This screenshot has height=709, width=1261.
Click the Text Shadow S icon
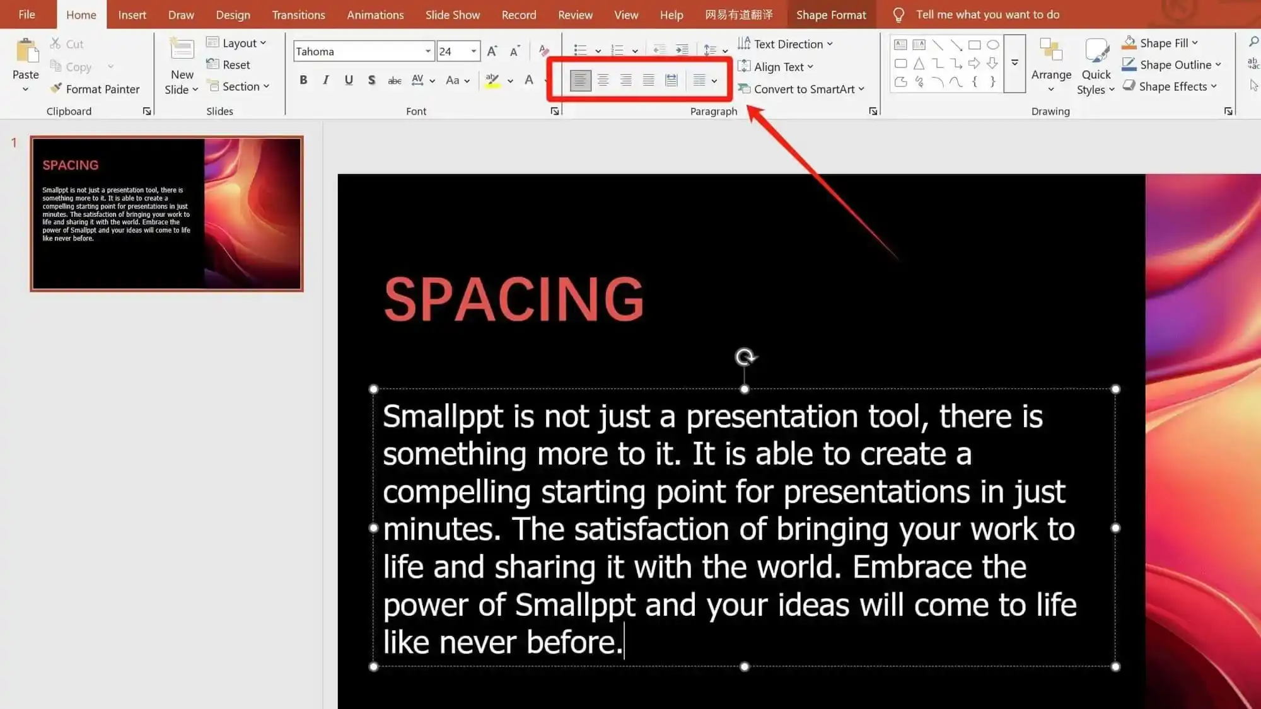[371, 80]
